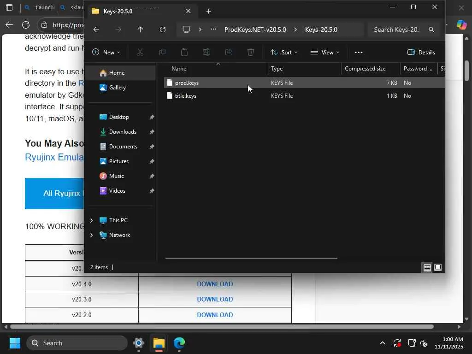Open Desktop quick access folder
This screenshot has height=354, width=472.
[119, 117]
